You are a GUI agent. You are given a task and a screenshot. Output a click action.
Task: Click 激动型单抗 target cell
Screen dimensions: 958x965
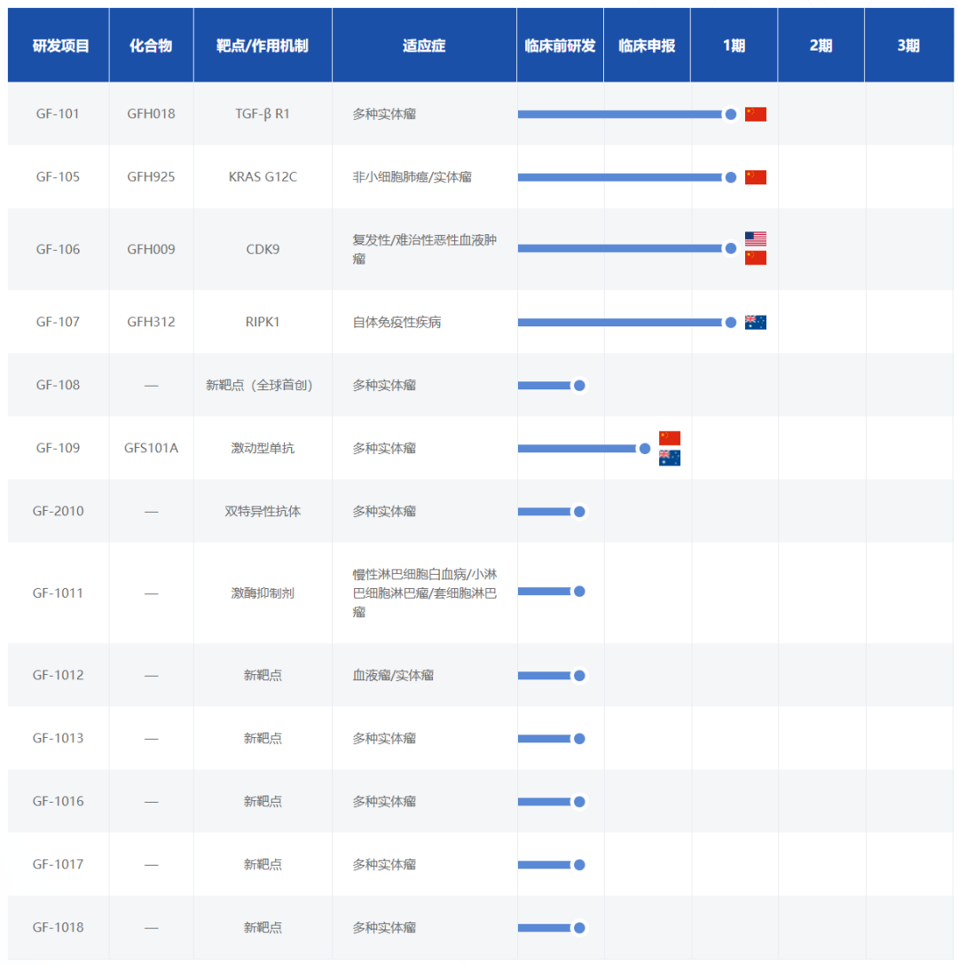[263, 448]
